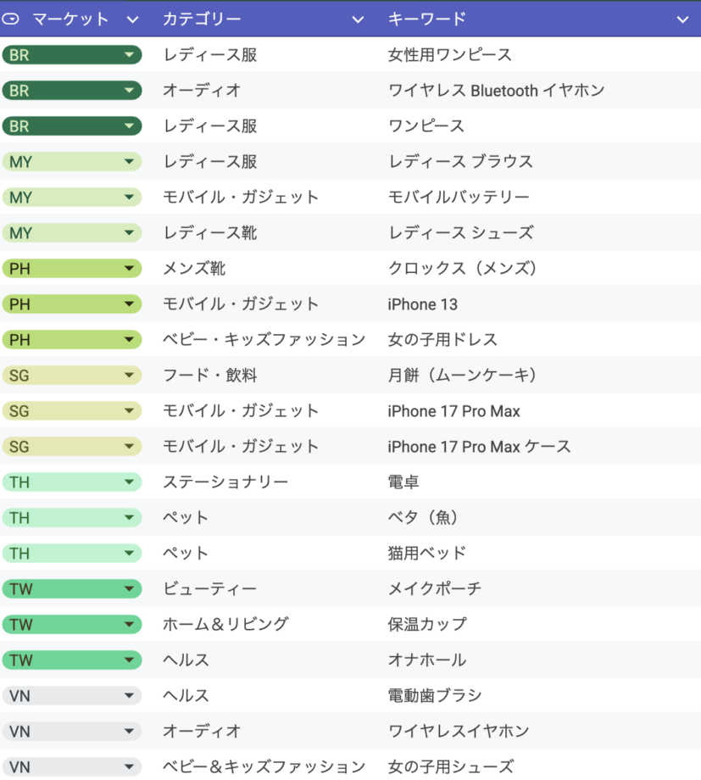This screenshot has width=701, height=780.
Task: Open the カテゴリー column header menu arrow
Action: 358,19
